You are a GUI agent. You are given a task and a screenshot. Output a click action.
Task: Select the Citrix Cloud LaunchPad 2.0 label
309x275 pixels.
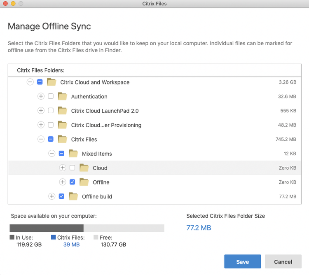point(105,111)
